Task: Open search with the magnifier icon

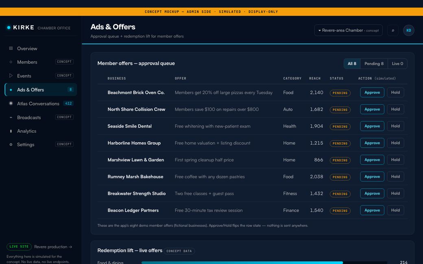Action: coord(393,30)
